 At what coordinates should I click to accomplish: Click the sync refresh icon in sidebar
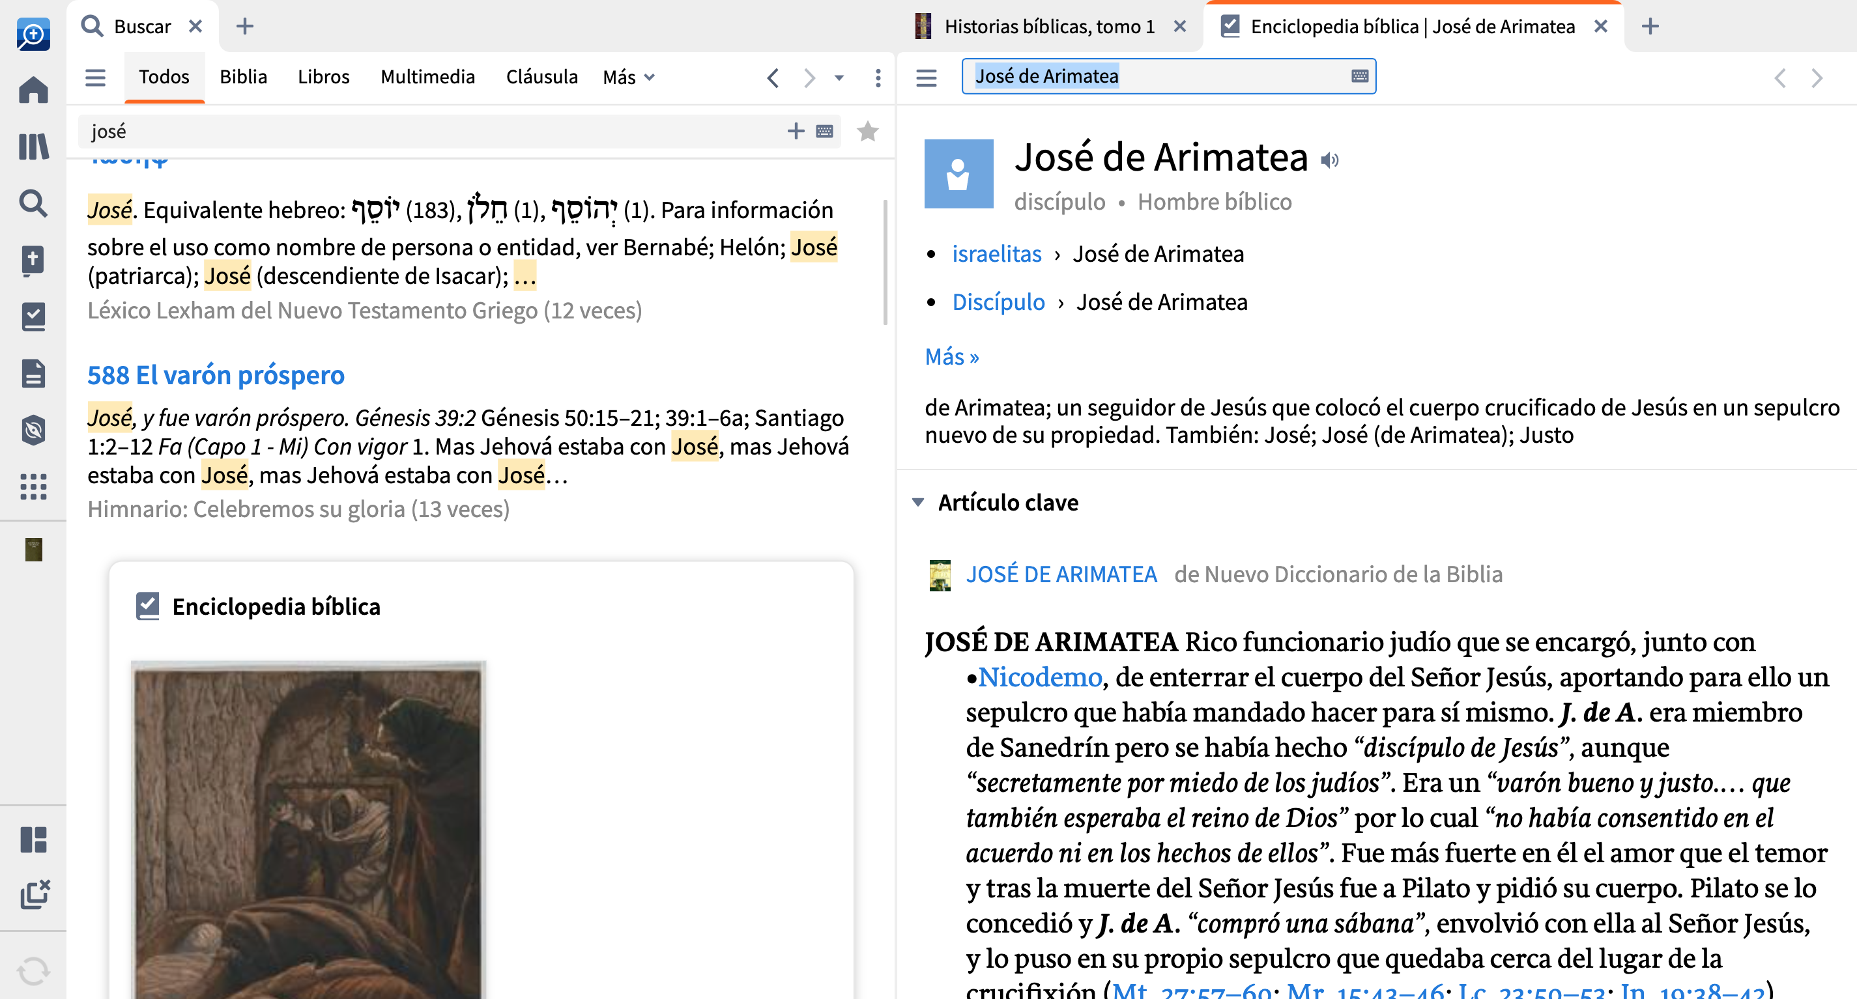tap(33, 970)
